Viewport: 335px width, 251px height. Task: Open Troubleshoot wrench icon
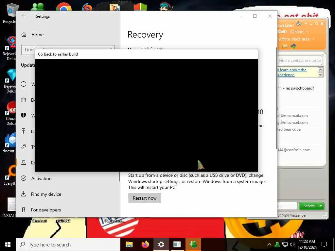coord(24,147)
